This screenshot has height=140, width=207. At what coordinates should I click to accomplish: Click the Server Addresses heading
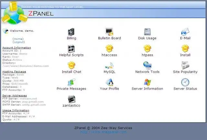click(15, 95)
